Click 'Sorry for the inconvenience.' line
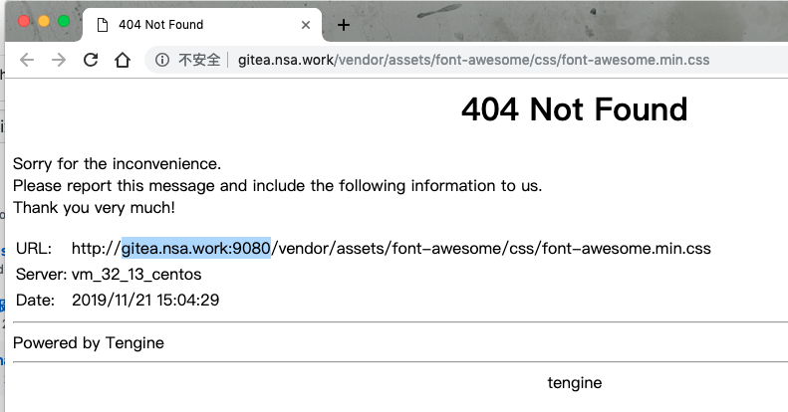This screenshot has width=788, height=412. click(x=118, y=164)
